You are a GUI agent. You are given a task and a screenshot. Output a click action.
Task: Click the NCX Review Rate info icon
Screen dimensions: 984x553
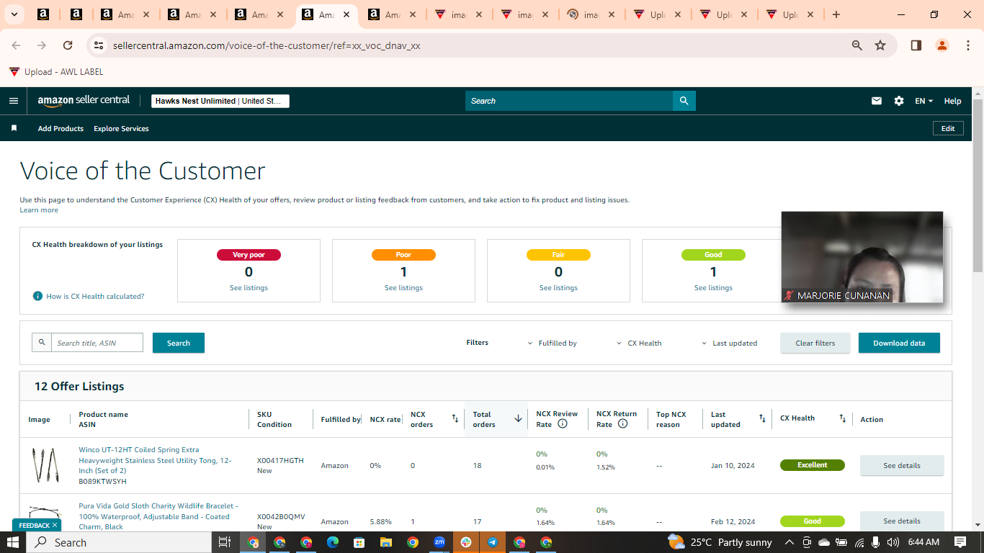pyautogui.click(x=563, y=424)
